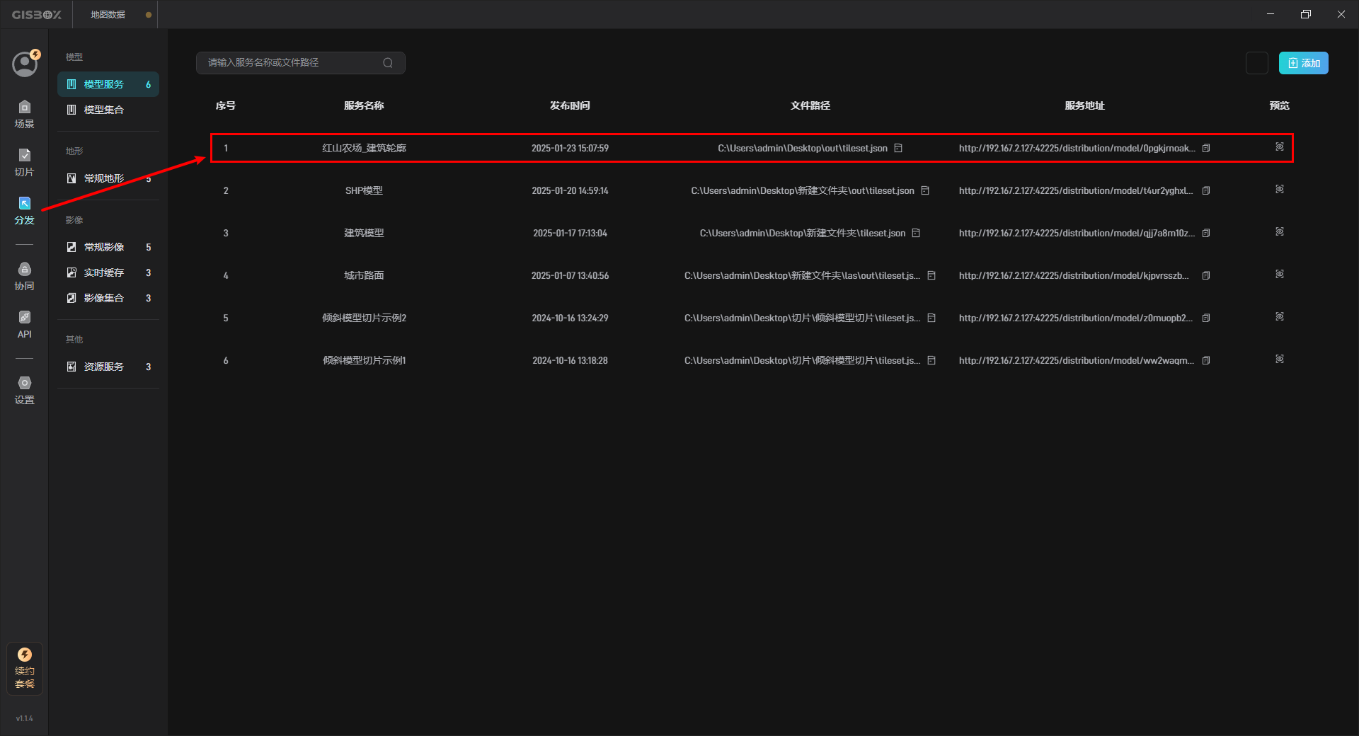Image resolution: width=1359 pixels, height=736 pixels.
Task: Select 常规地形 in the side menu
Action: point(108,178)
